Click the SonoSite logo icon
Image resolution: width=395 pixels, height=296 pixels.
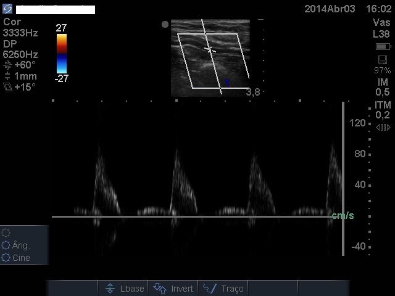pyautogui.click(x=7, y=9)
